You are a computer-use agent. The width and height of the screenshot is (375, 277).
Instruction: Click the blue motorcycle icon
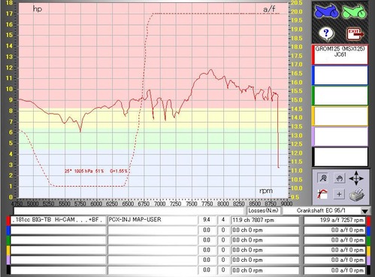326,11
